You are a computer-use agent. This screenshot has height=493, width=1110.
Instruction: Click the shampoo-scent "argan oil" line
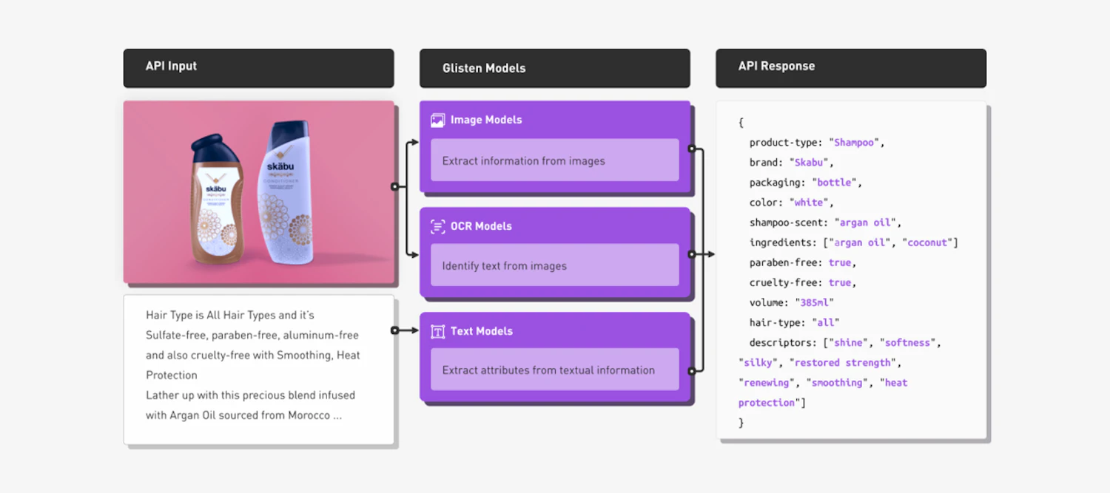(825, 222)
